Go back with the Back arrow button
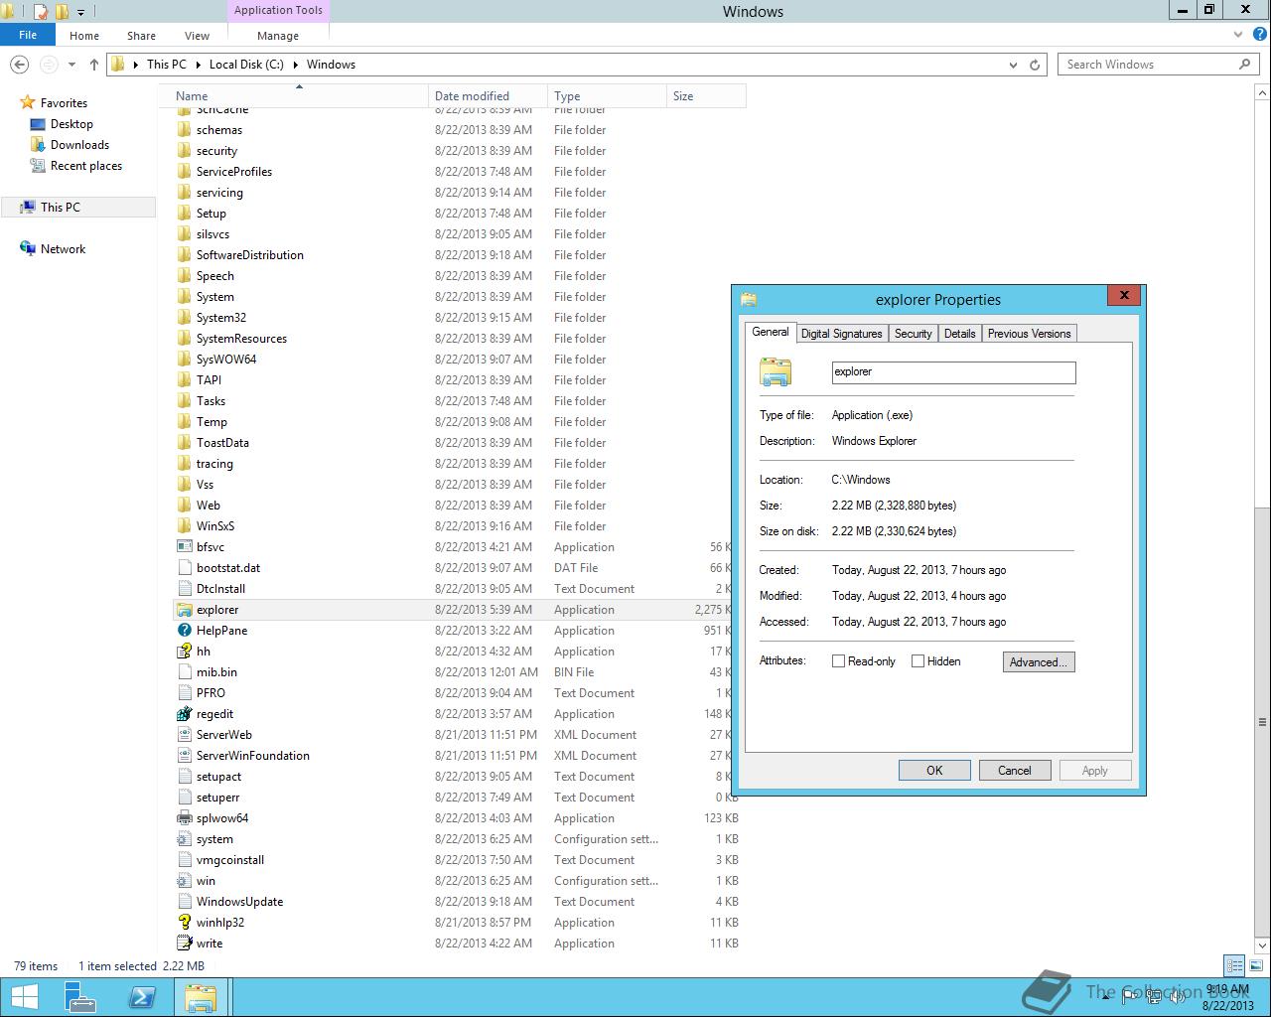Viewport: 1271px width, 1017px height. 19,65
